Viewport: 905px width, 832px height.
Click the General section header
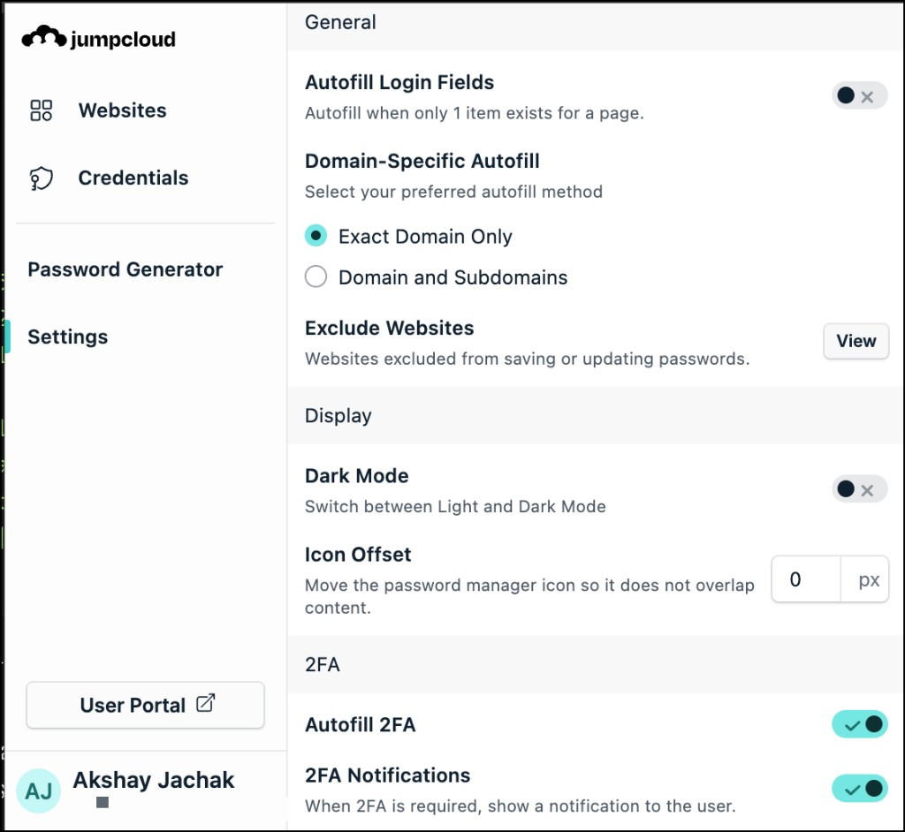[340, 22]
